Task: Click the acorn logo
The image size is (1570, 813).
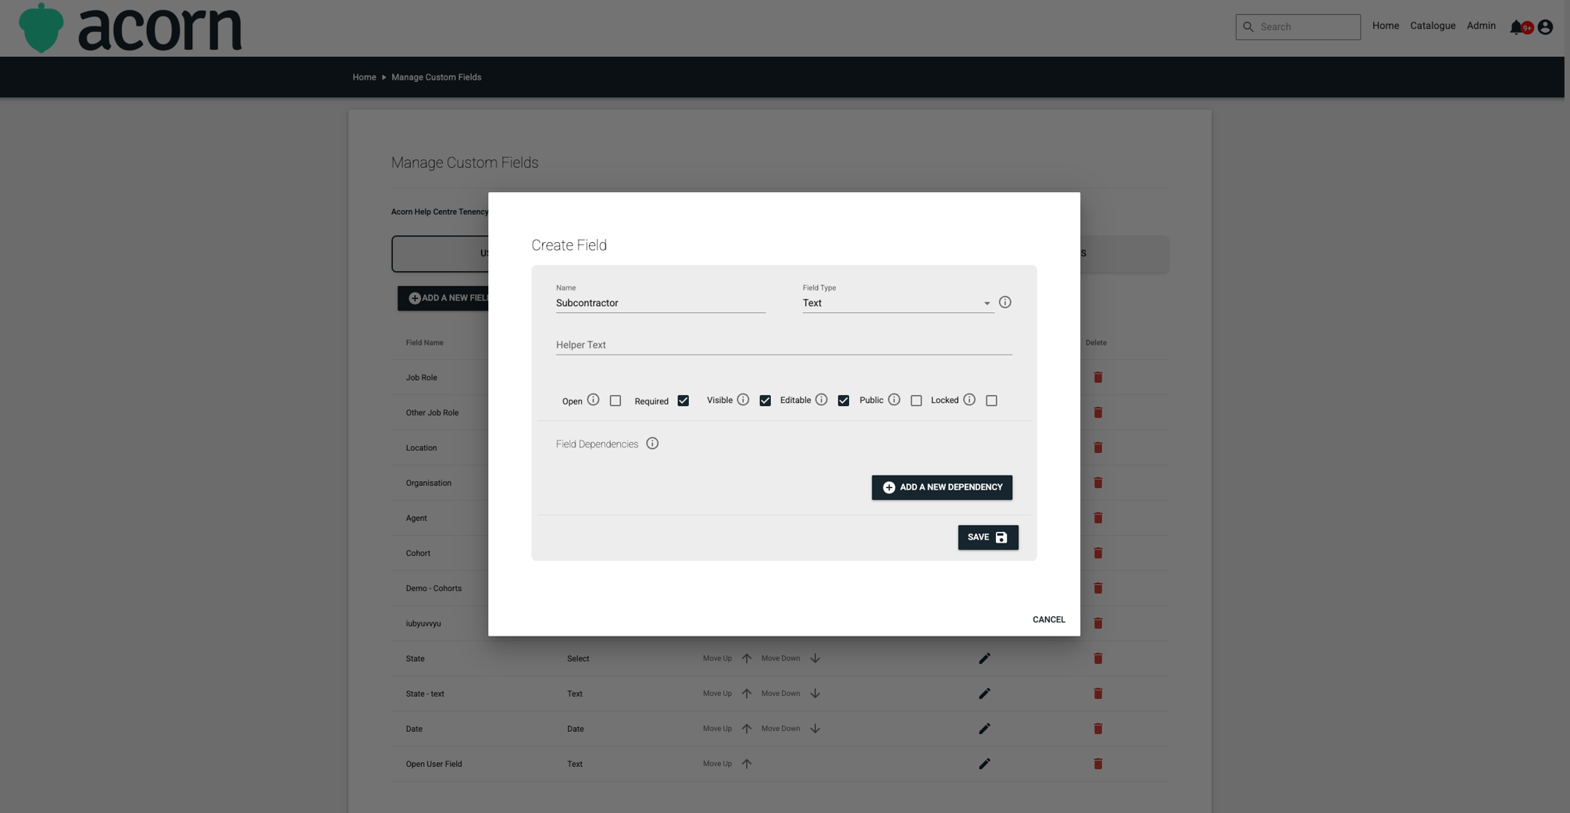Action: [x=130, y=27]
